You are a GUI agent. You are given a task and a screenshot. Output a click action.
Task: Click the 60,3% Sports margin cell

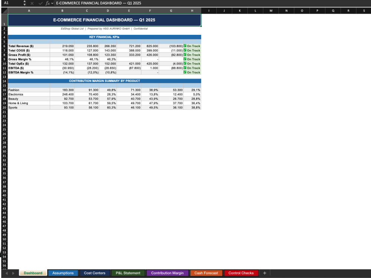pyautogui.click(x=108, y=107)
